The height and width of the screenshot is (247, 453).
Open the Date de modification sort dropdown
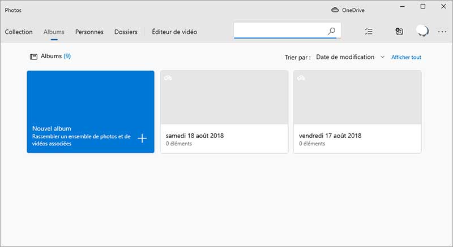[350, 57]
